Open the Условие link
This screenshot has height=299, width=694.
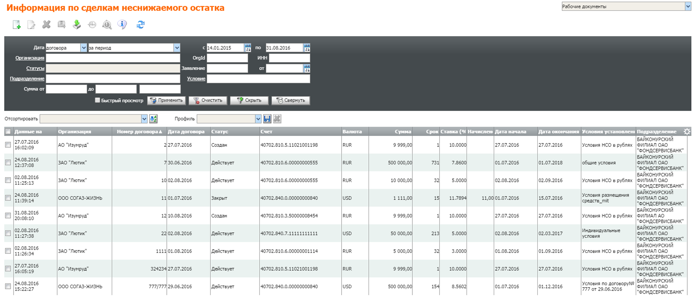pyautogui.click(x=196, y=79)
